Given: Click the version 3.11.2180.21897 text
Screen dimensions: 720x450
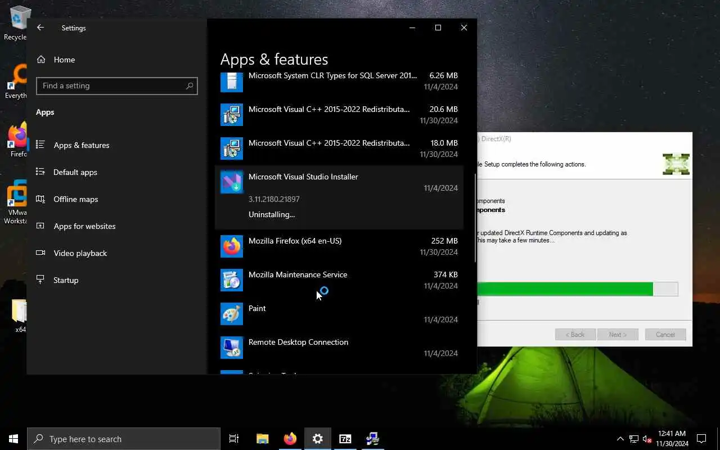Looking at the screenshot, I should [x=274, y=199].
